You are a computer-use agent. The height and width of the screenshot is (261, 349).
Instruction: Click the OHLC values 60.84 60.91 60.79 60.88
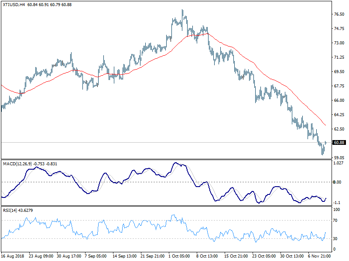49,5
